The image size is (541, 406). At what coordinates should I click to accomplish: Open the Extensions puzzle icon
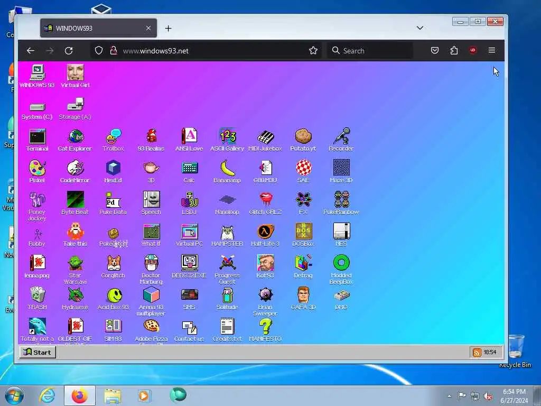click(x=454, y=51)
